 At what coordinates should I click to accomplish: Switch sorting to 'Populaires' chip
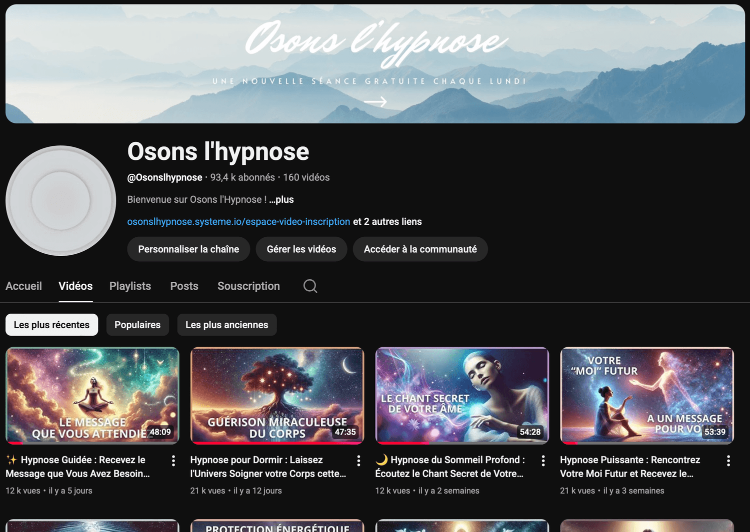pos(137,325)
